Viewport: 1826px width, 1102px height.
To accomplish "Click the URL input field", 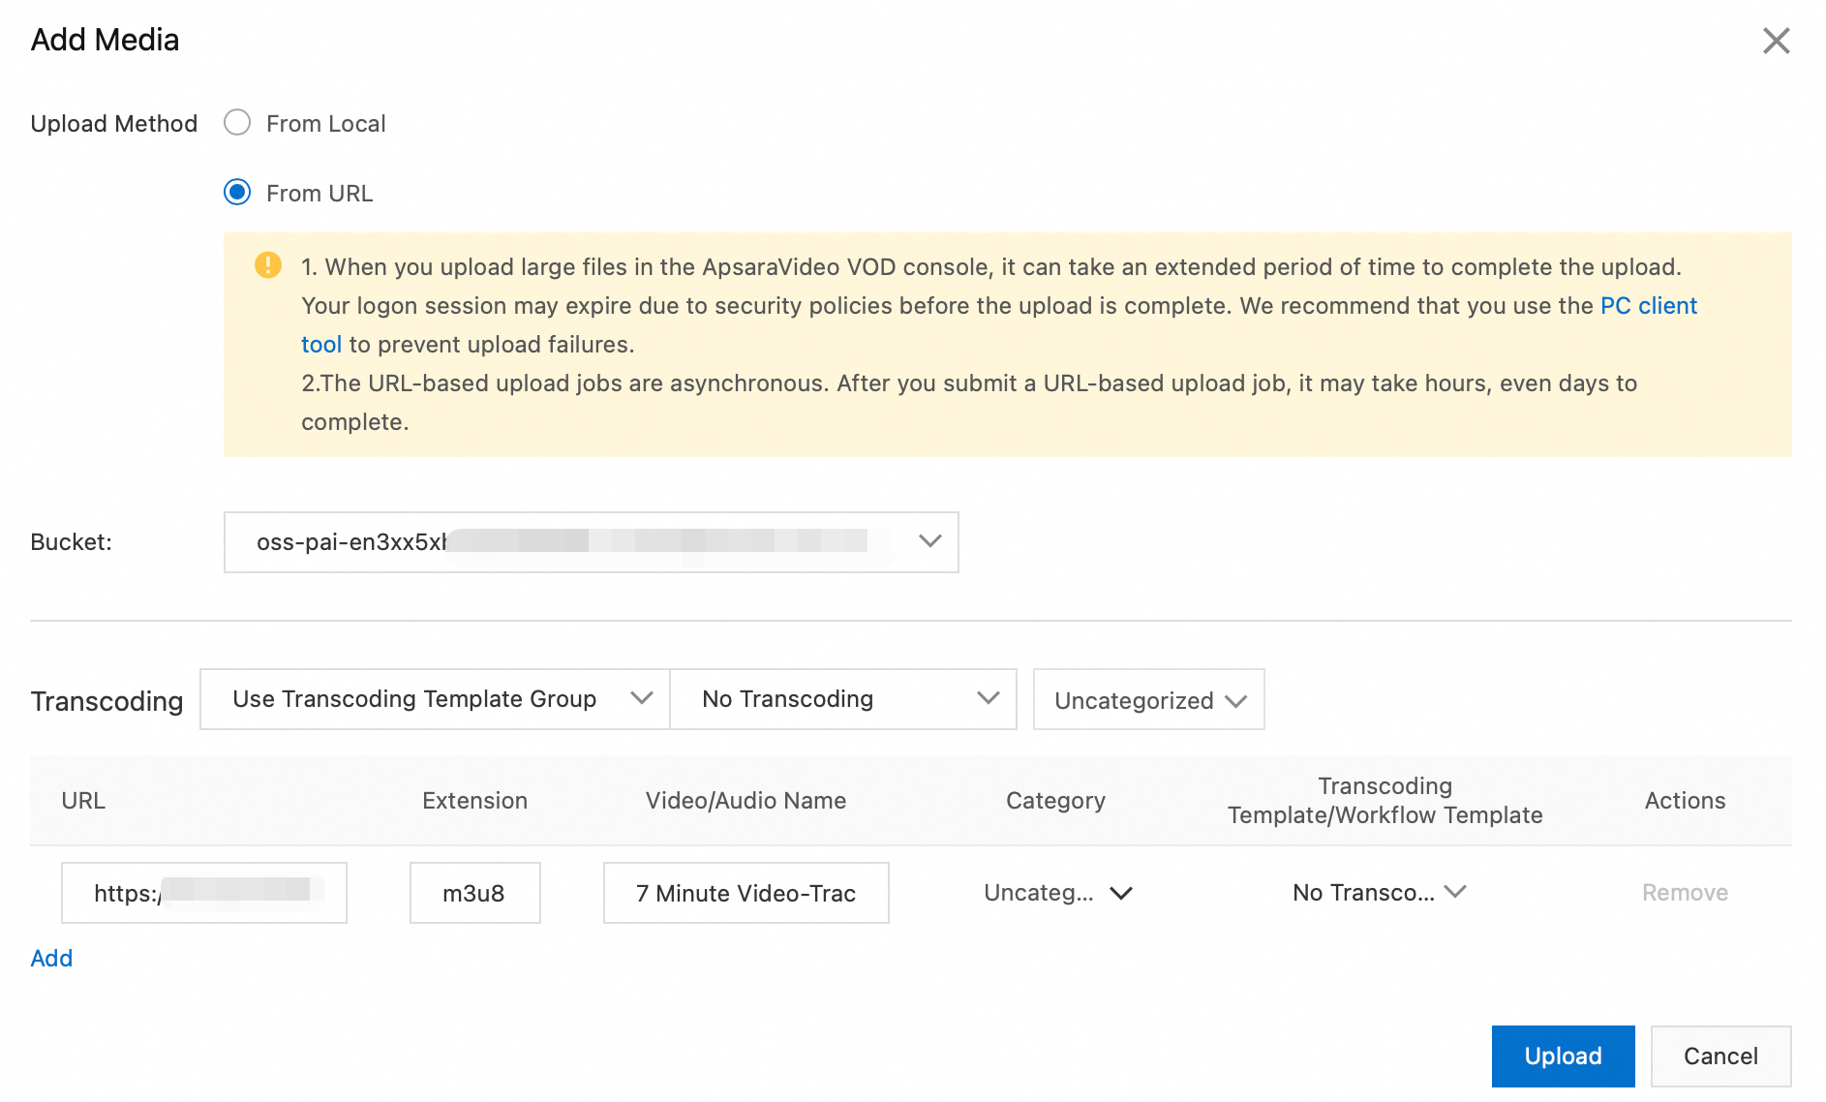I will [203, 893].
